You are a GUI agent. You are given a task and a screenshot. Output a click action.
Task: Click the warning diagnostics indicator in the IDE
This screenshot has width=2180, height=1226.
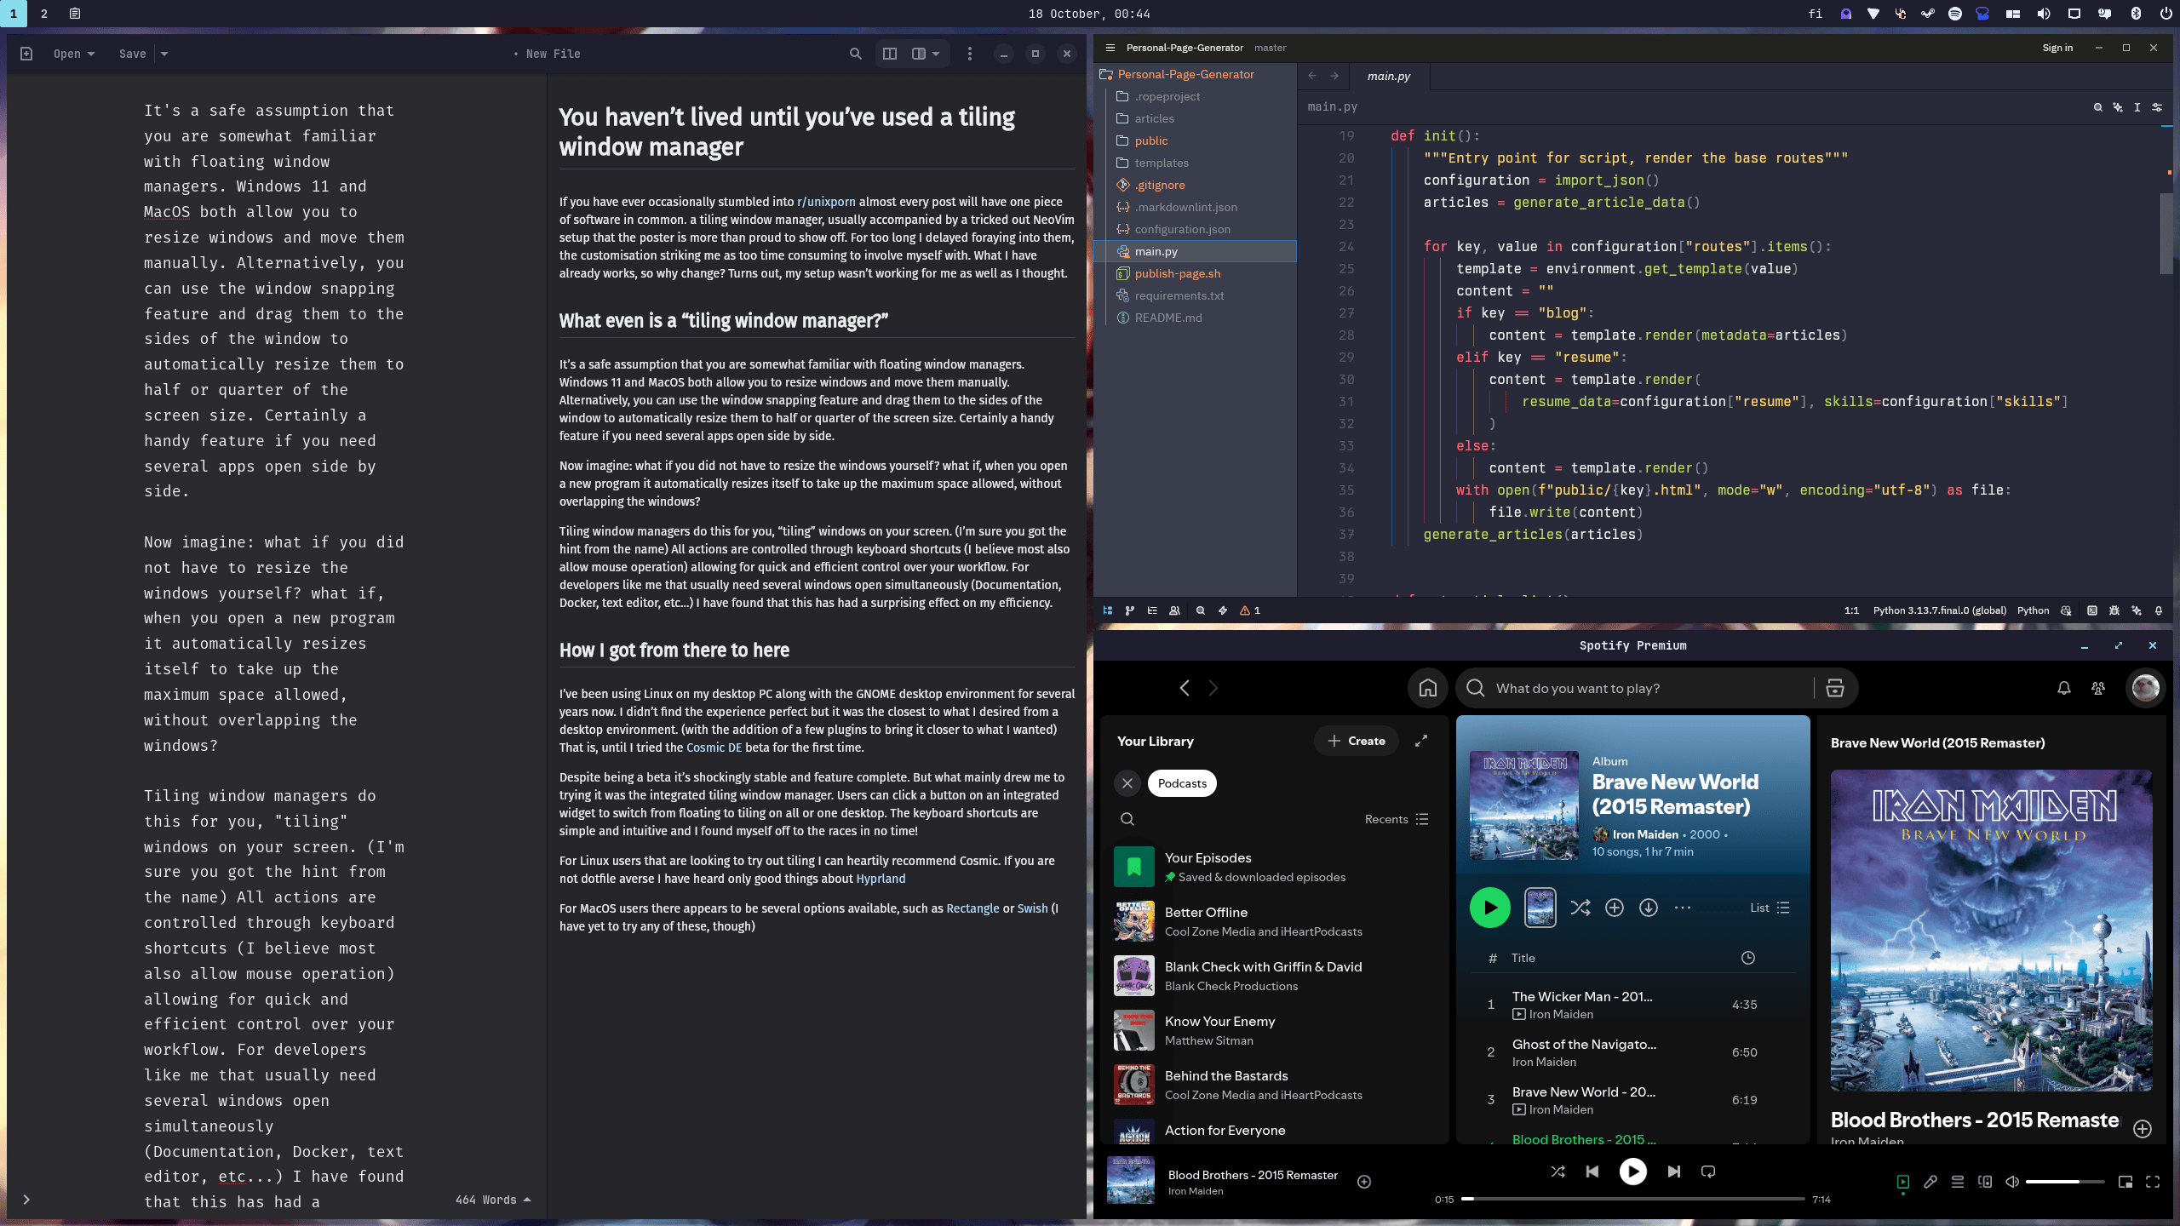point(1247,610)
